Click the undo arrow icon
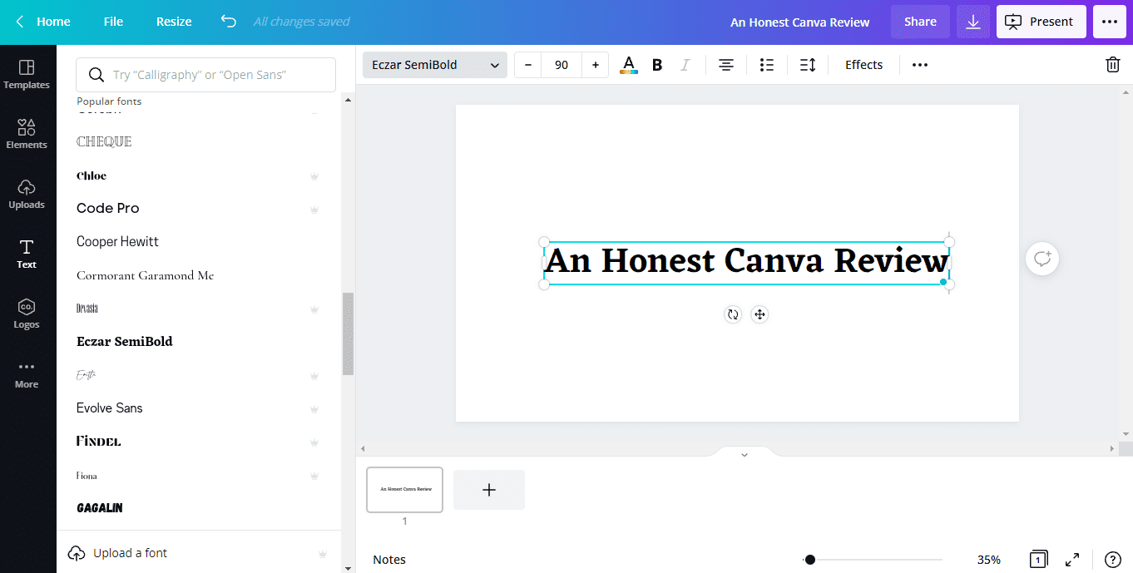1133x573 pixels. (x=229, y=22)
